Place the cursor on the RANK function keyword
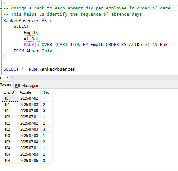 click(29, 45)
